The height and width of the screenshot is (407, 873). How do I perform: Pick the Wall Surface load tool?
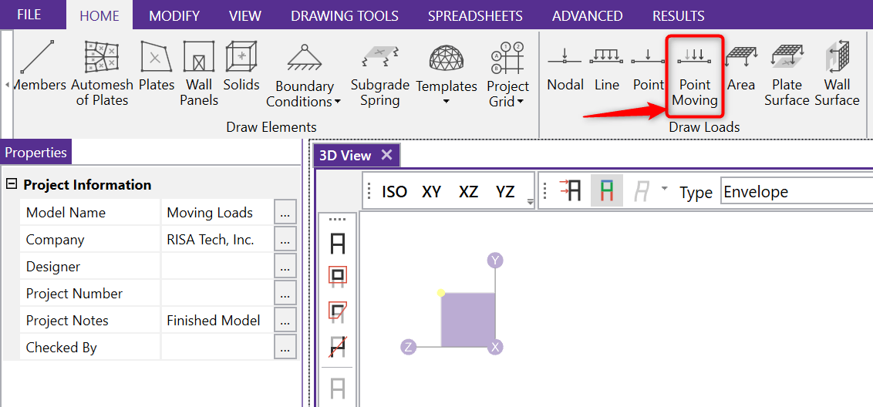837,73
